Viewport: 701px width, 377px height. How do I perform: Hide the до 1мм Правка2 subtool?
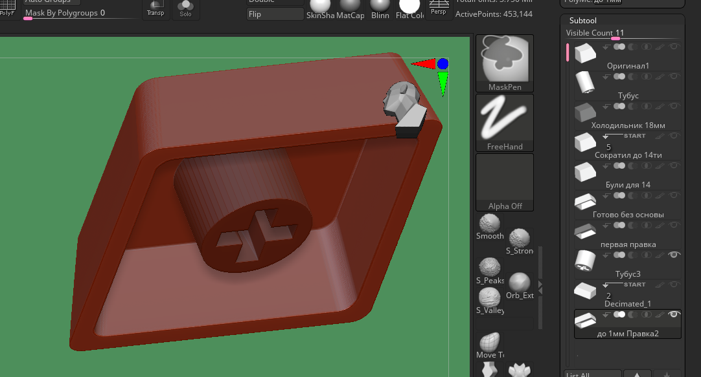tap(674, 314)
